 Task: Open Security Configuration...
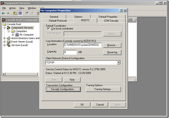pyautogui.click(x=63, y=89)
